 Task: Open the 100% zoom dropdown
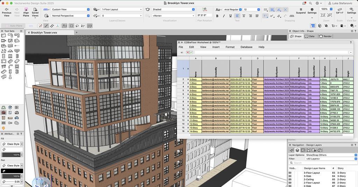coord(326,9)
